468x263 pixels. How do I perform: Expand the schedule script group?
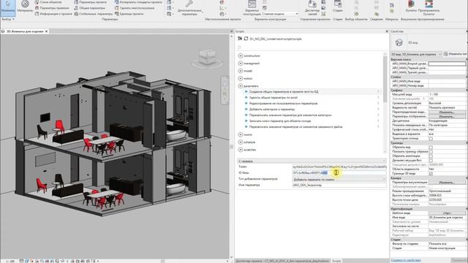[241, 142]
